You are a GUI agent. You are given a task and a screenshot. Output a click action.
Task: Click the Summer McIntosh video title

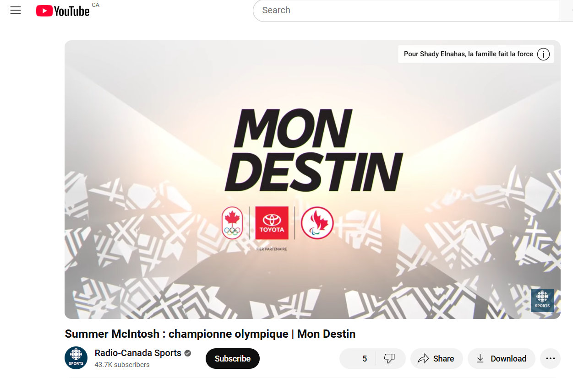(210, 334)
